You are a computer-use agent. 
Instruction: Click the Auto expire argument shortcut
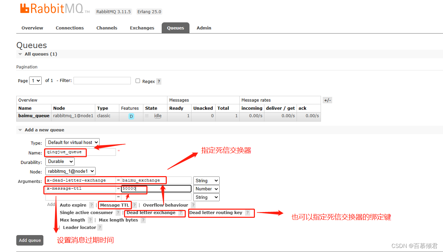click(73, 205)
